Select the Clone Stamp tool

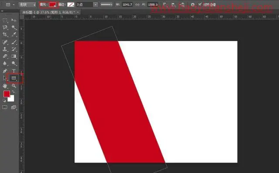click(x=5, y=49)
